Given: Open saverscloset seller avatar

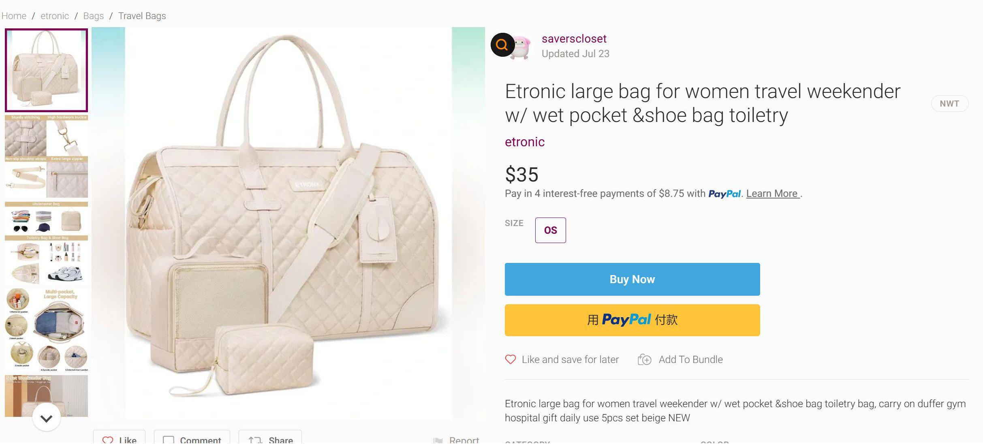Looking at the screenshot, I should coord(521,47).
